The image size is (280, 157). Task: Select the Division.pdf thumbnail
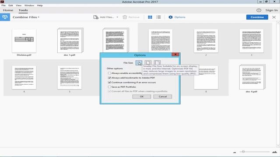click(24, 41)
